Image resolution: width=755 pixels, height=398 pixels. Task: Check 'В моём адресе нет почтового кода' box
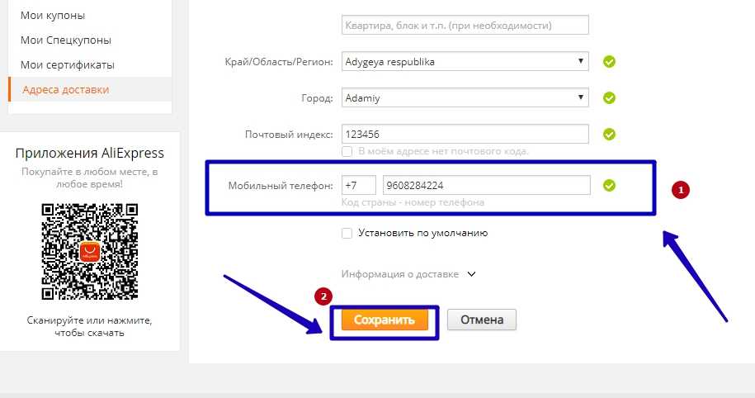347,152
